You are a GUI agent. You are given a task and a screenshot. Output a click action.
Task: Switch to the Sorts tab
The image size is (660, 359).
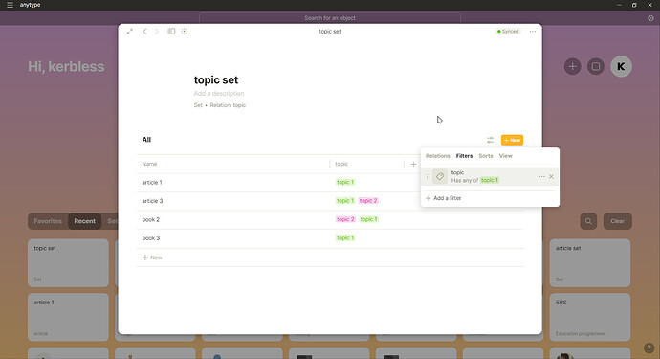coord(486,156)
